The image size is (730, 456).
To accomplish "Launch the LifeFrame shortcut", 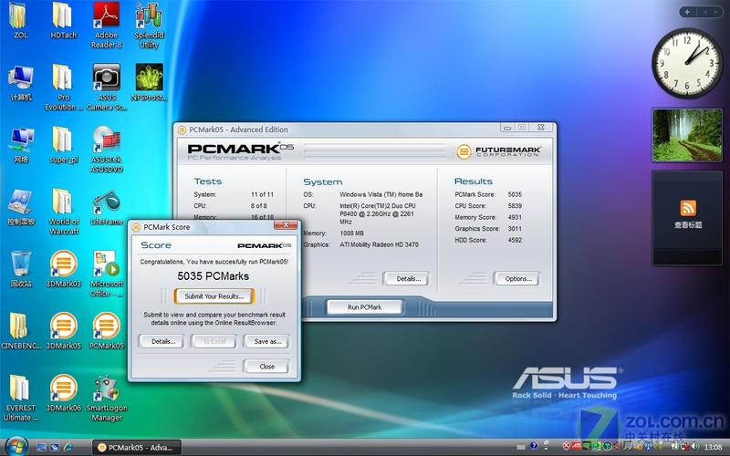I will point(107,208).
